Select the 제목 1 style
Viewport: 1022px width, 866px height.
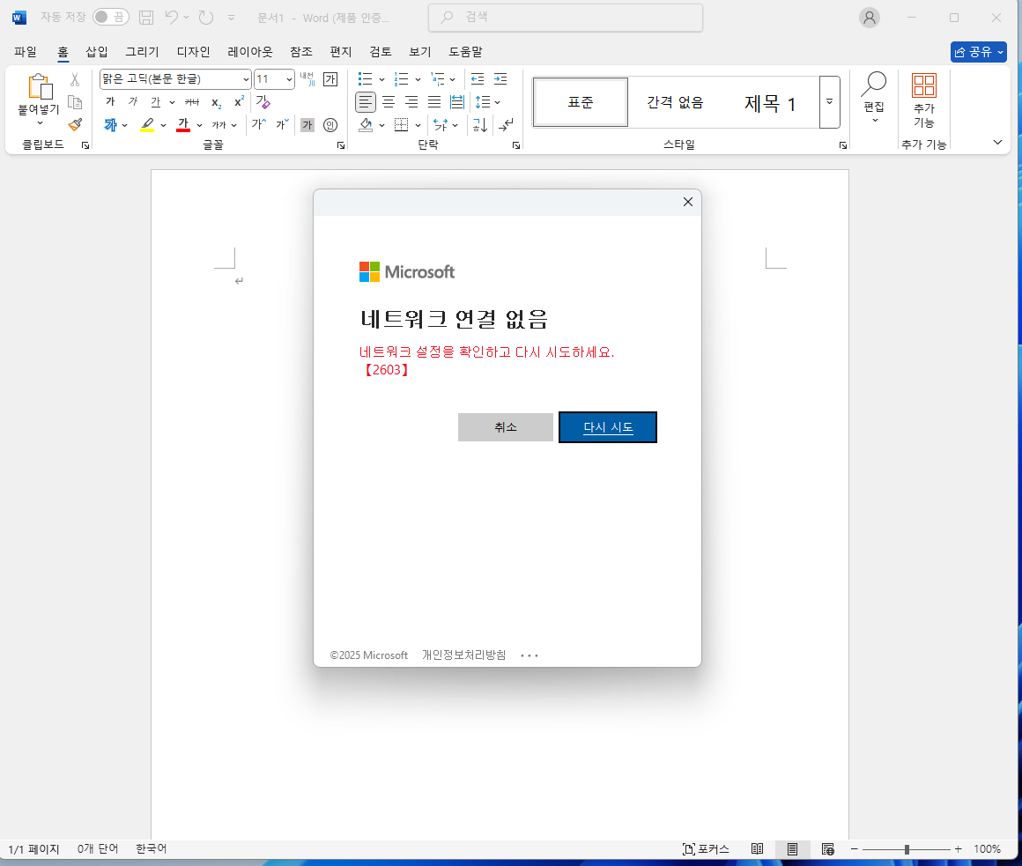click(770, 103)
